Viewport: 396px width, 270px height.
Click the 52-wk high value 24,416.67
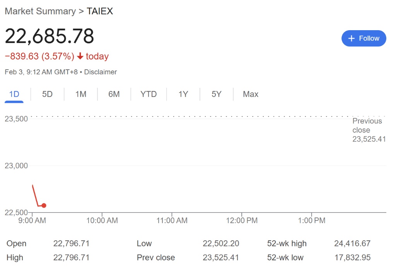click(352, 243)
